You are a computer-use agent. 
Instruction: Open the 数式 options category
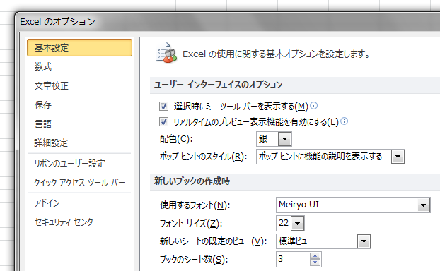[x=43, y=66]
